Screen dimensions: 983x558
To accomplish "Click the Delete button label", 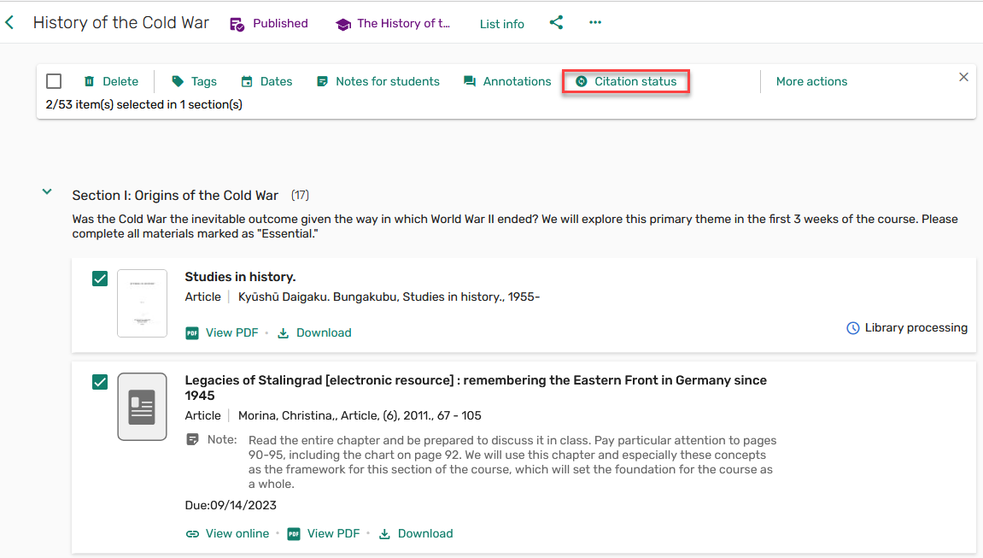I will click(x=120, y=81).
